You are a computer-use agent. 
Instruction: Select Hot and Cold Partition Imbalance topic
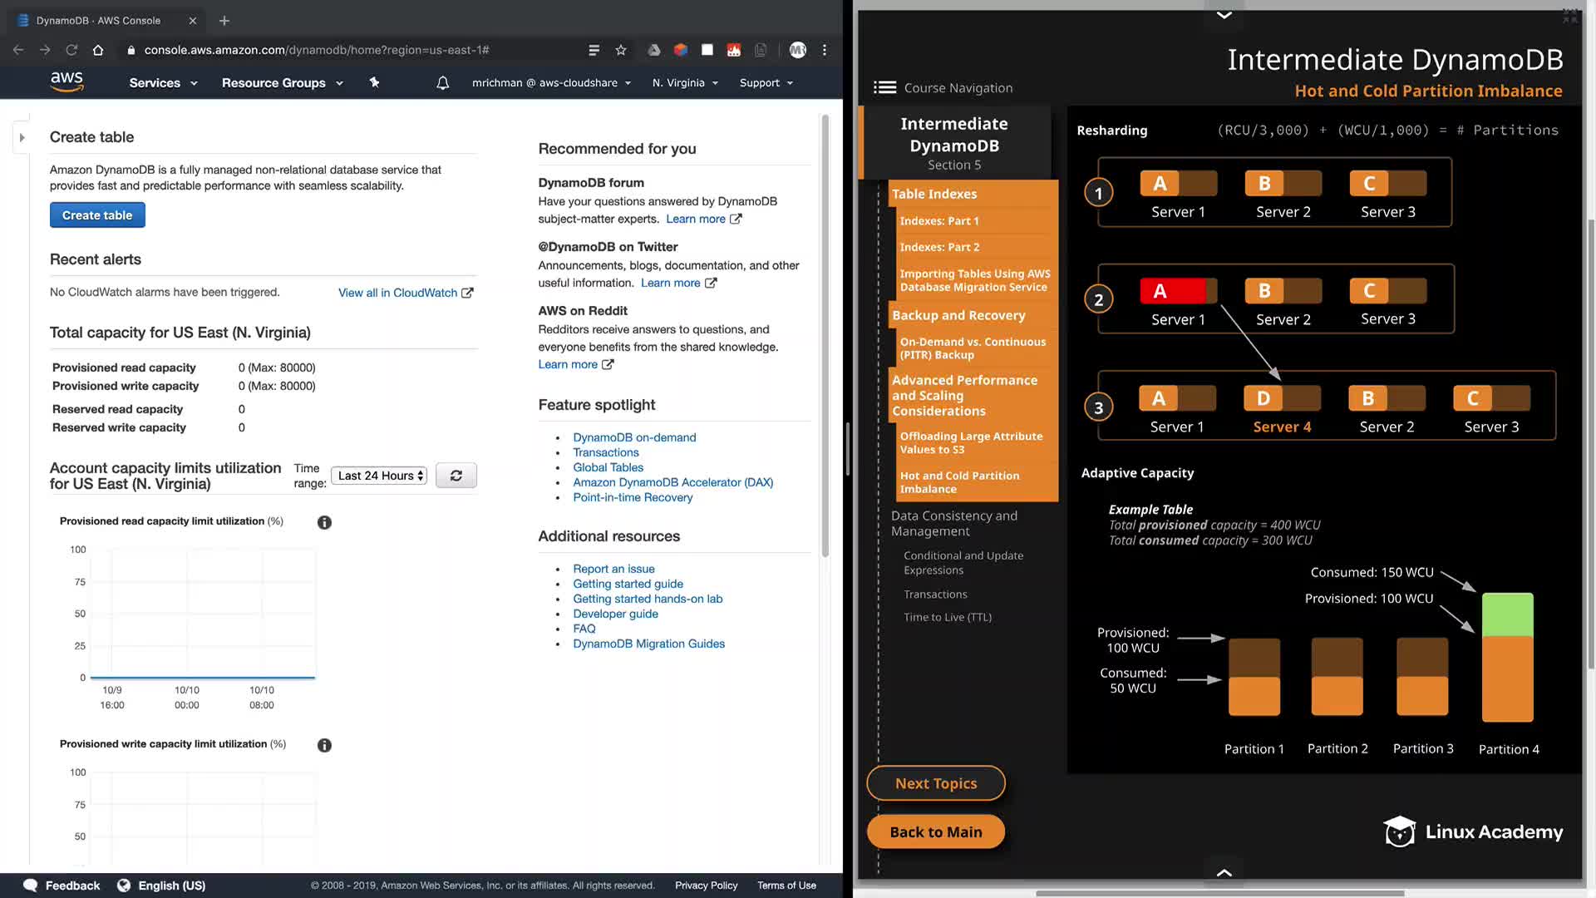[x=959, y=482]
